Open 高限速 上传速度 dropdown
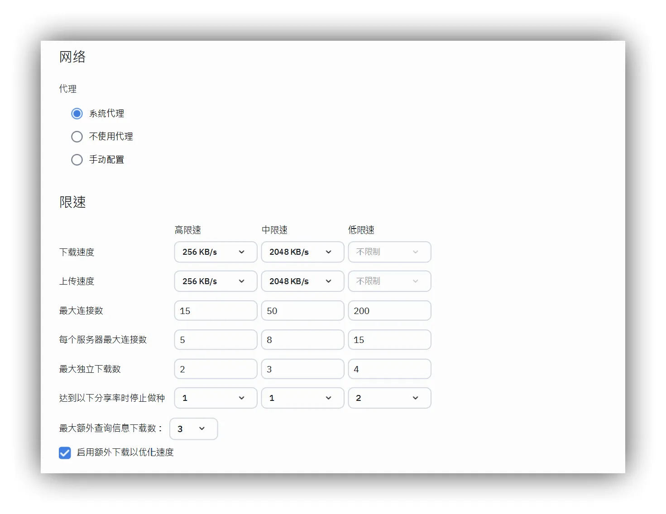 point(216,281)
